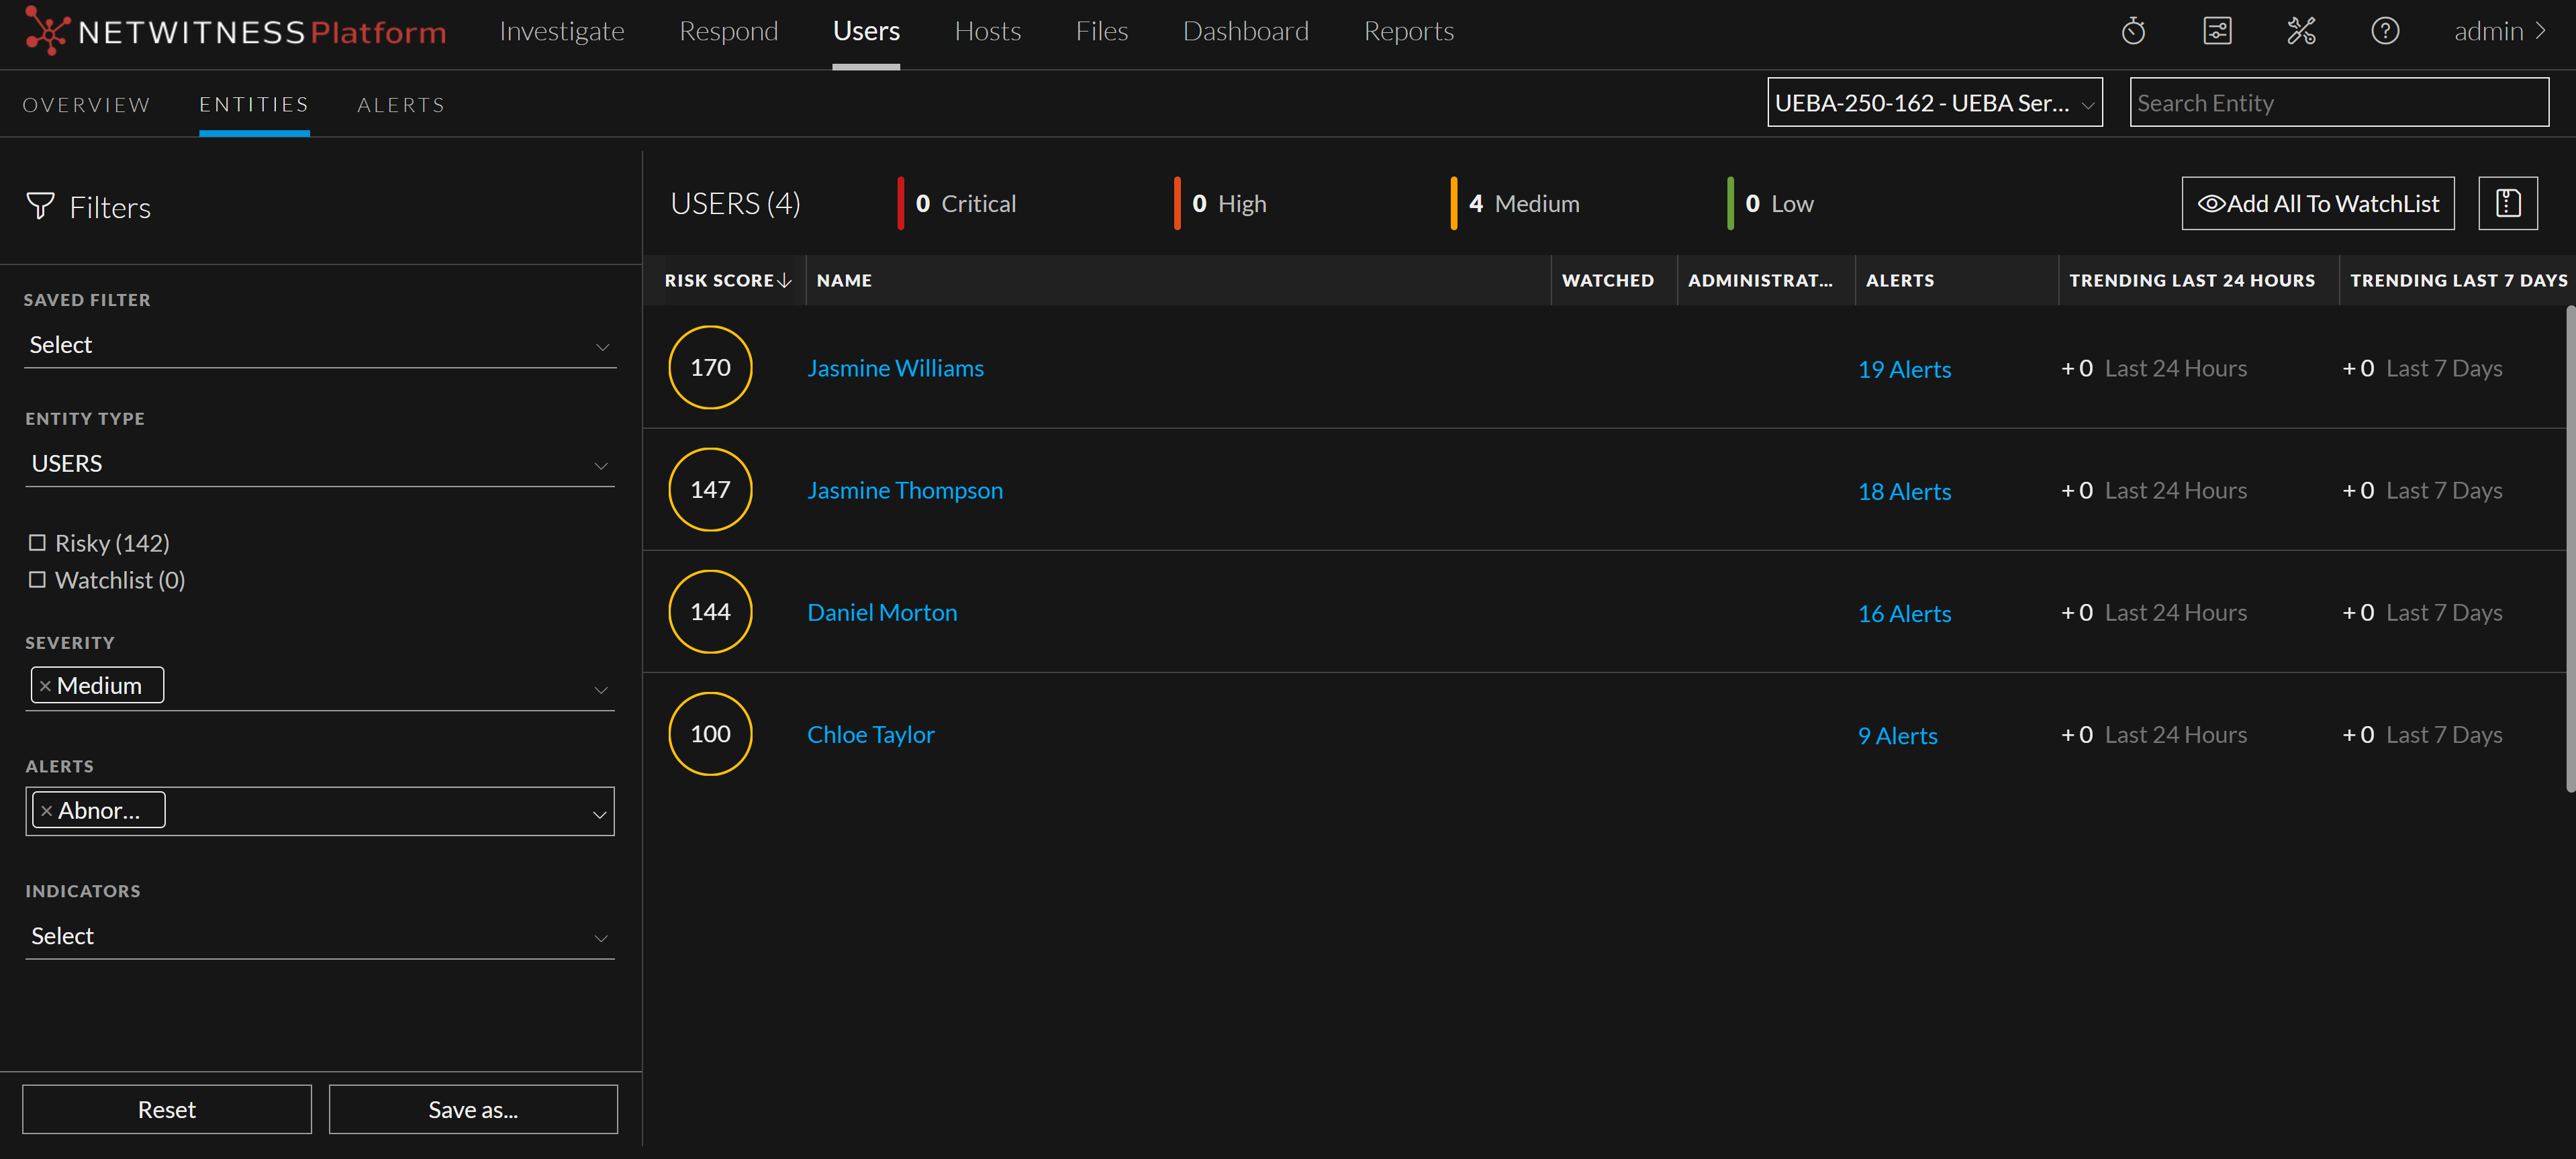Remove the Abnormal alerts filter tag
This screenshot has height=1159, width=2576.
[x=46, y=811]
